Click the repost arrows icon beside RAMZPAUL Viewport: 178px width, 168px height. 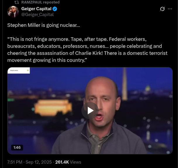(17, 2)
